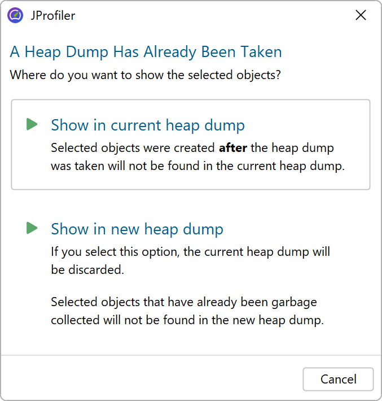
Task: Click the "be discarded." text line
Action: pyautogui.click(x=87, y=270)
